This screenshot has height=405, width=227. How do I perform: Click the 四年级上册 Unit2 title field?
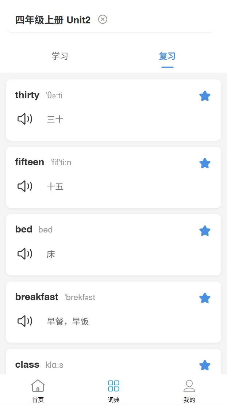point(53,20)
